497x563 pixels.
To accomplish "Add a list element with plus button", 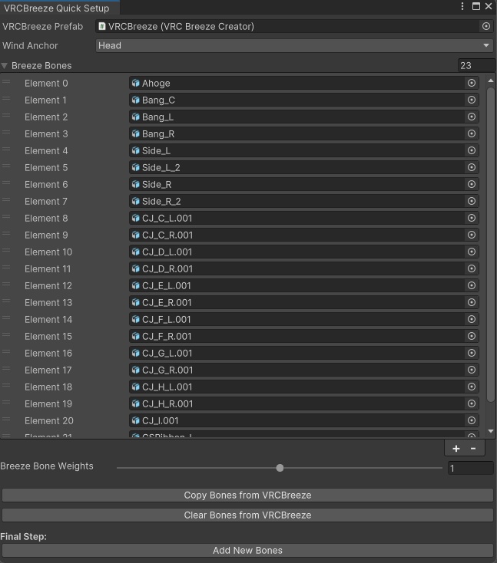I will (x=456, y=449).
